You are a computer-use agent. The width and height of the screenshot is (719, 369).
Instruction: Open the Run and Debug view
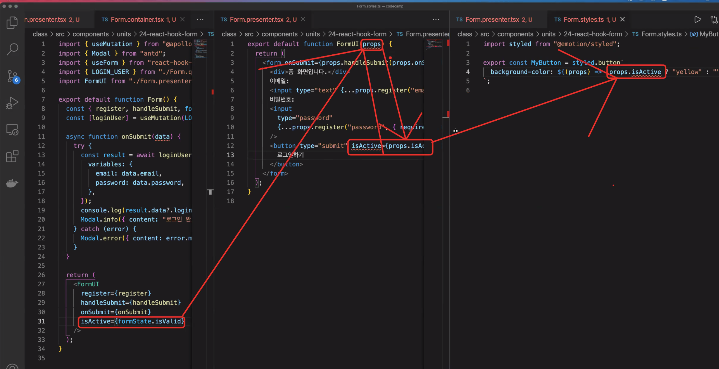click(x=12, y=103)
